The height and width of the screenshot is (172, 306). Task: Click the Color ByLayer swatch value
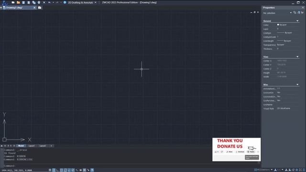282,25
